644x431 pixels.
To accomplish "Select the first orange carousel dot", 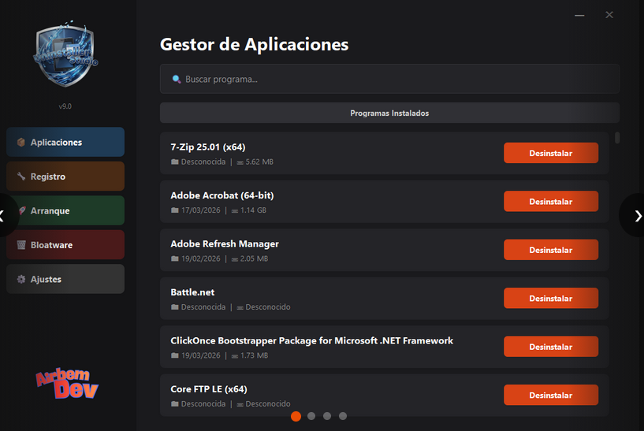I will click(x=296, y=416).
